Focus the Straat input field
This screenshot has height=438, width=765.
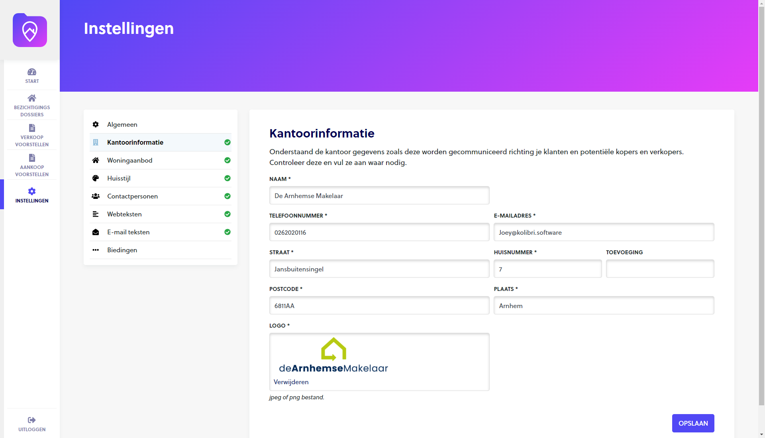379,269
